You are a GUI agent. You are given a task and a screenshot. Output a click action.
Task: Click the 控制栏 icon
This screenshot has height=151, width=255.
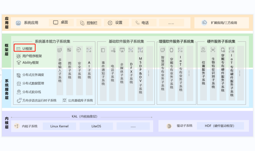coord(82,23)
